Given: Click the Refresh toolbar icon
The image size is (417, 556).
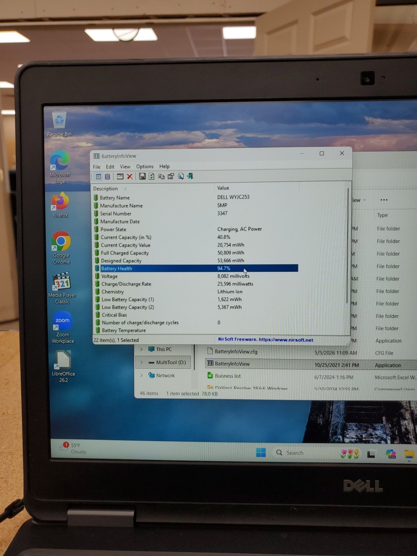Looking at the screenshot, I should [151, 176].
